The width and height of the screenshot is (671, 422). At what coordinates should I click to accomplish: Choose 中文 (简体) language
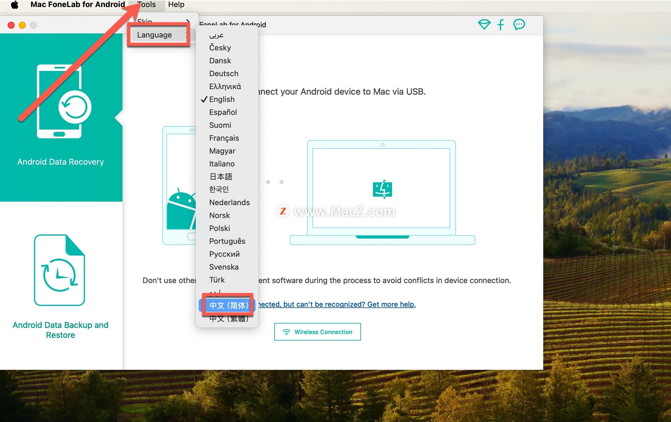229,305
